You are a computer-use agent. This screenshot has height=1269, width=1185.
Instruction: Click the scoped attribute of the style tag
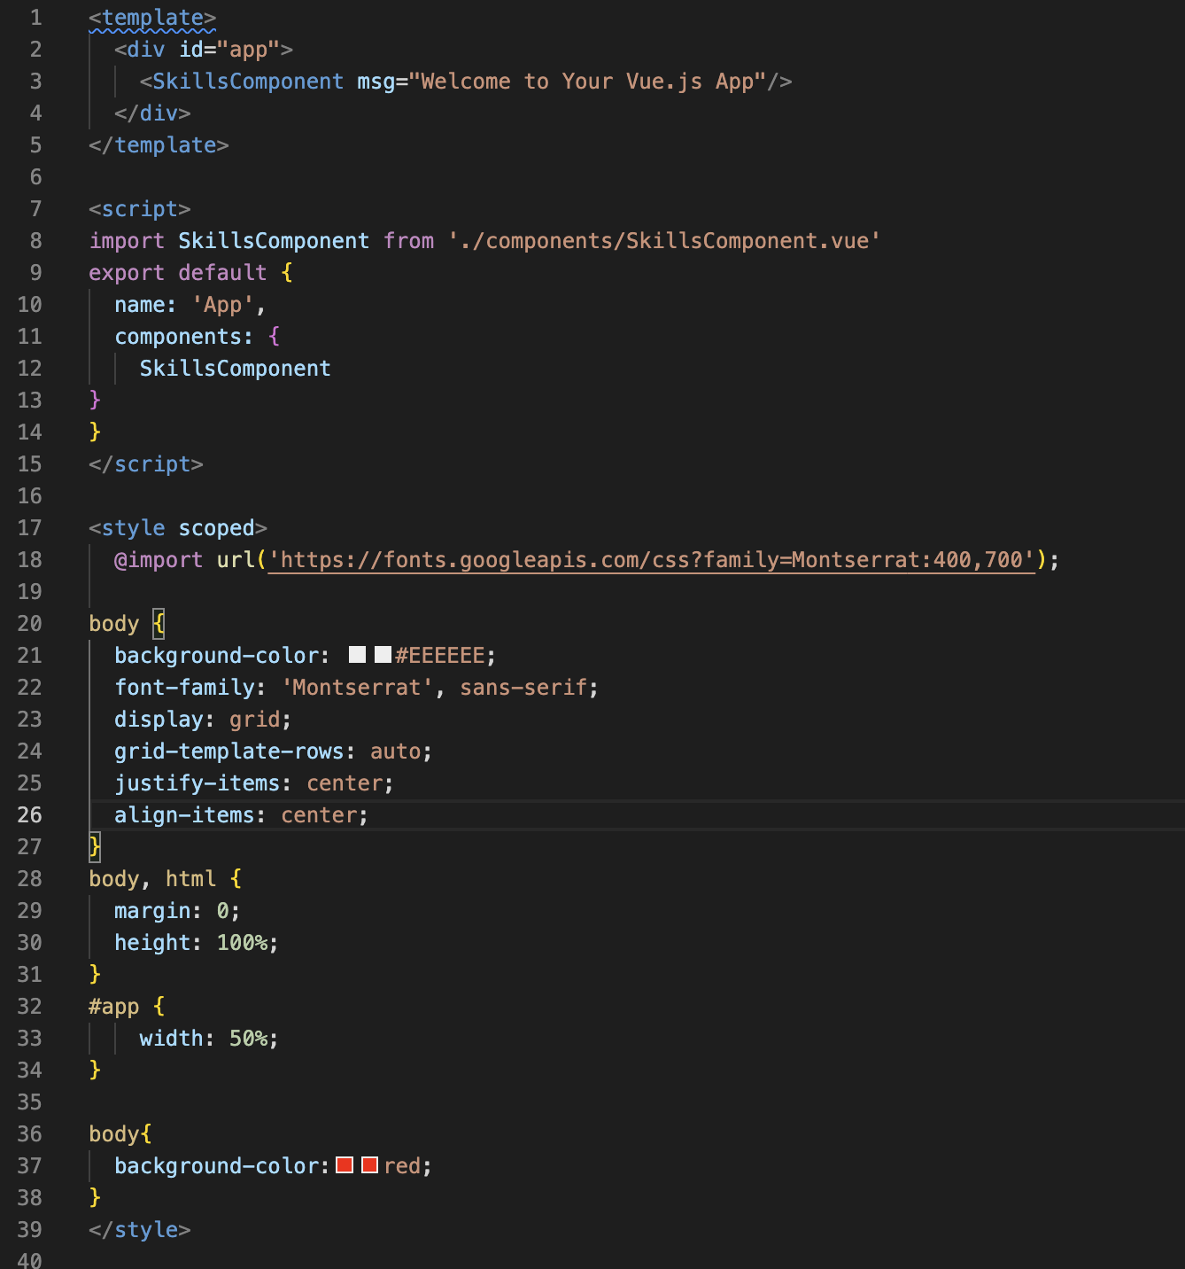[x=216, y=528]
